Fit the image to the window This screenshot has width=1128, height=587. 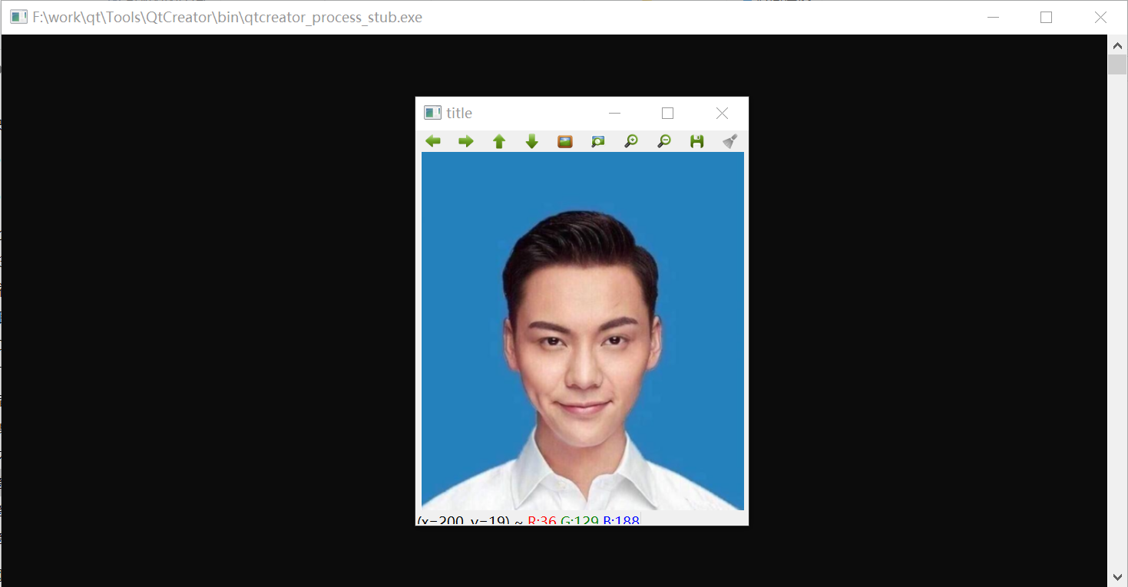pos(598,141)
